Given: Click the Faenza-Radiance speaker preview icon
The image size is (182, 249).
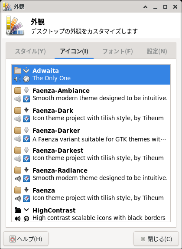Looking at the screenshot, I should coord(18,179).
